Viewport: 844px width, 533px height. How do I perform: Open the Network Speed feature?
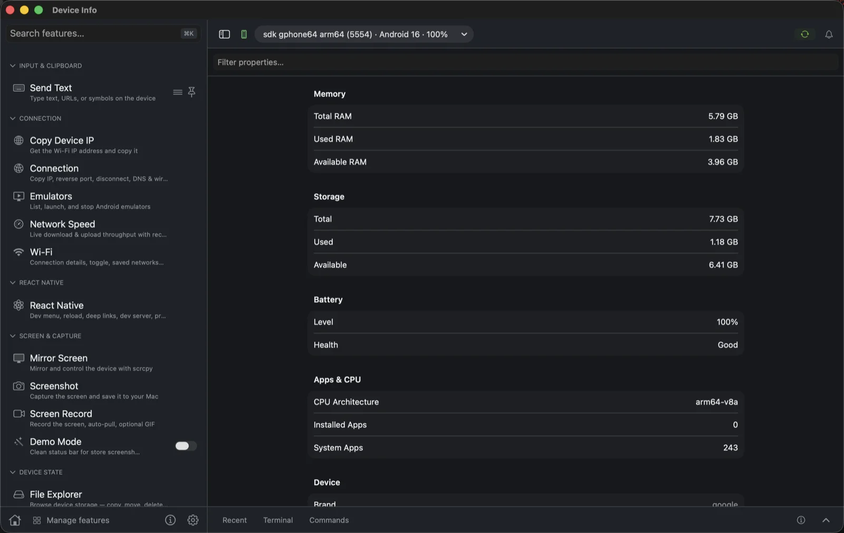click(x=103, y=229)
